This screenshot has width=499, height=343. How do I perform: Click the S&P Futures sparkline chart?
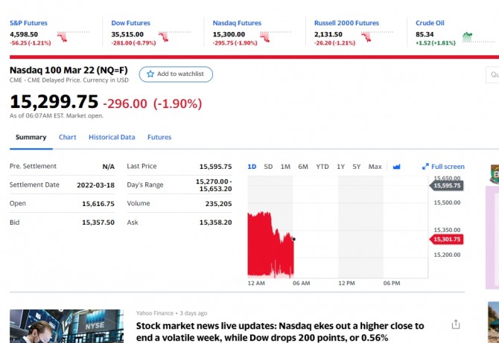pyautogui.click(x=63, y=34)
